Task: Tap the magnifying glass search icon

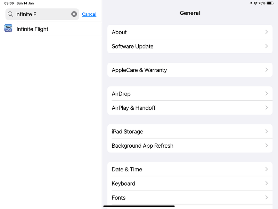Action: (x=10, y=14)
